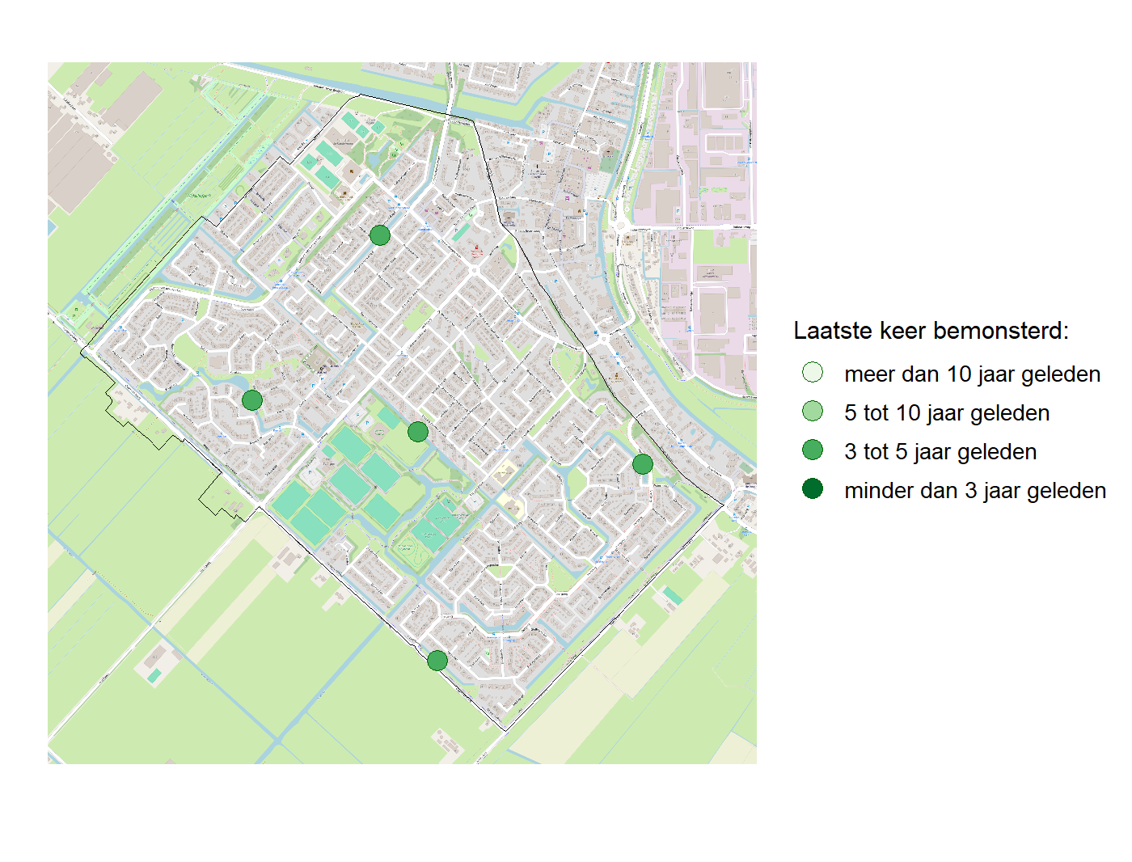Click the 'minder dan 3 jaar geleden' label
This screenshot has height=862, width=1132.
pos(975,491)
